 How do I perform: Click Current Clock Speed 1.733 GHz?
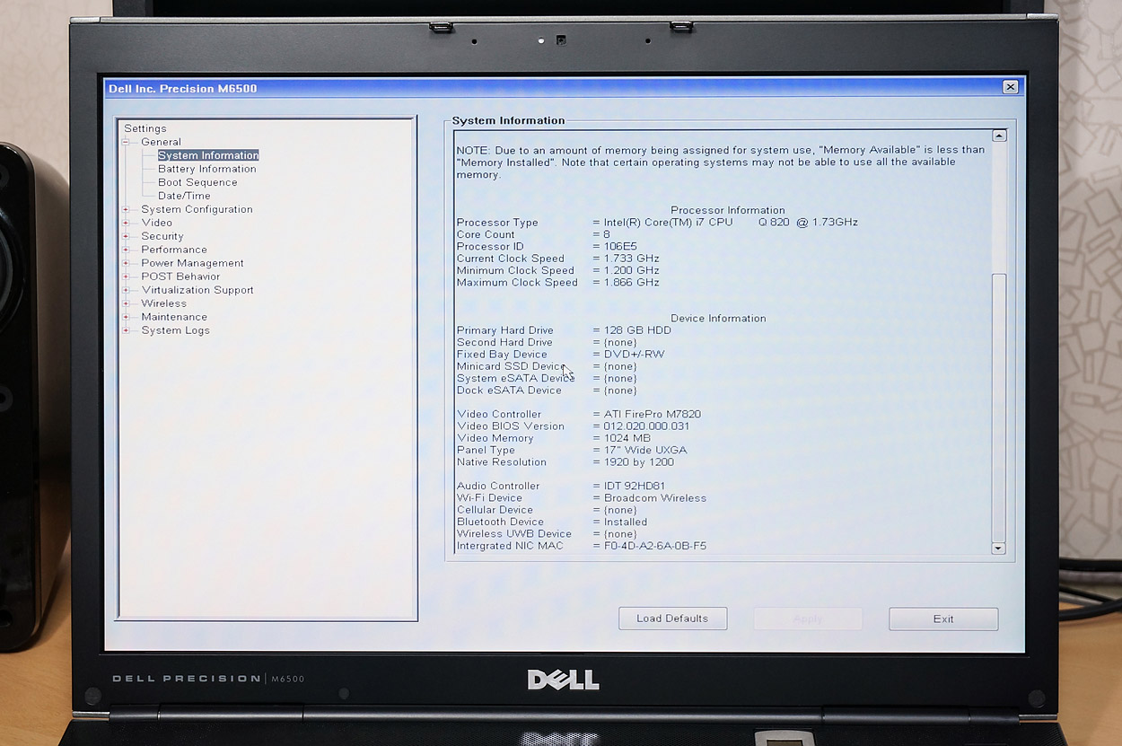[557, 259]
